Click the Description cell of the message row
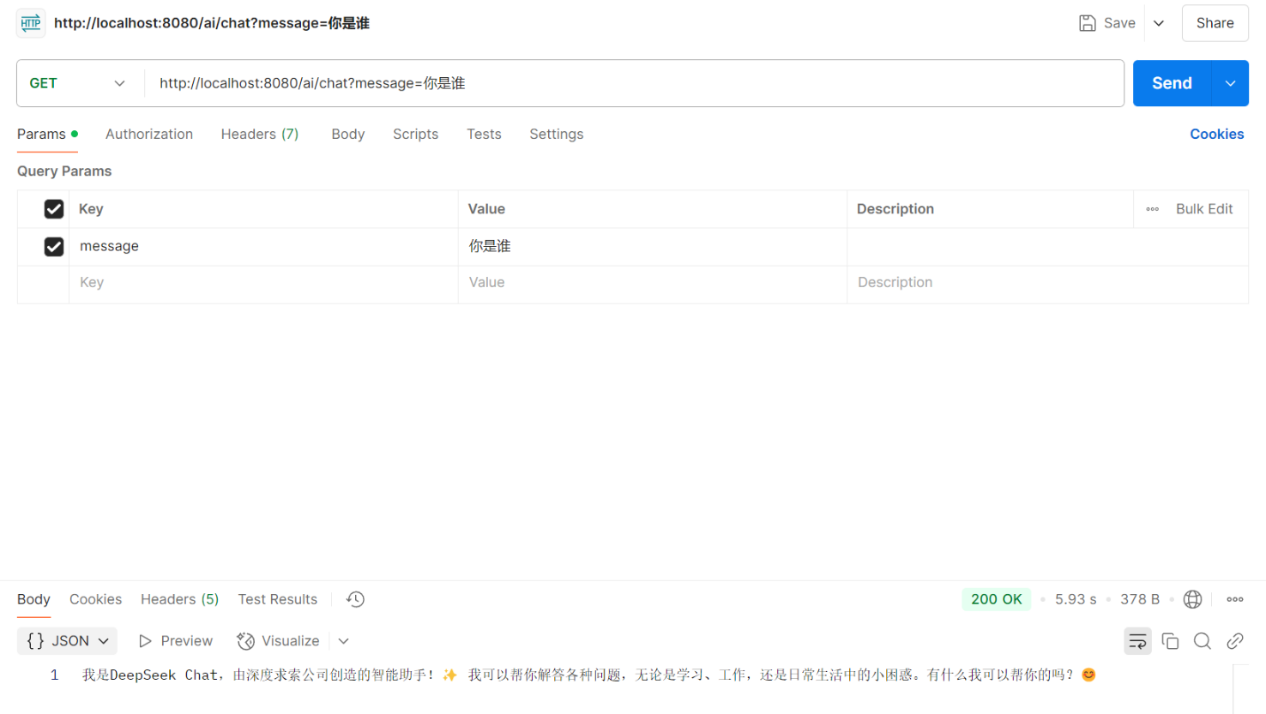 (1047, 247)
